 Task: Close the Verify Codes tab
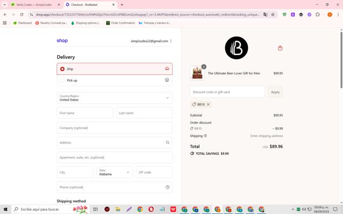(x=58, y=5)
